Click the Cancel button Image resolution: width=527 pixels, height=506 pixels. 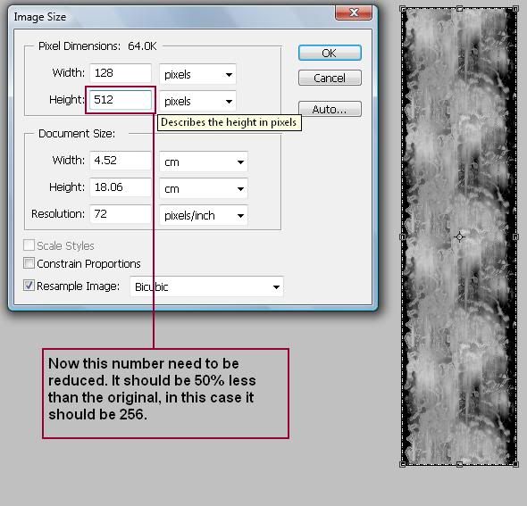[330, 78]
